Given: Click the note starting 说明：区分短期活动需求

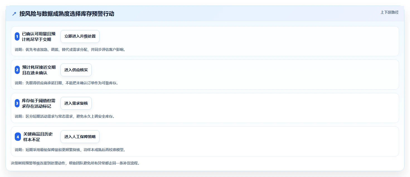Looking at the screenshot, I should click(x=65, y=116).
